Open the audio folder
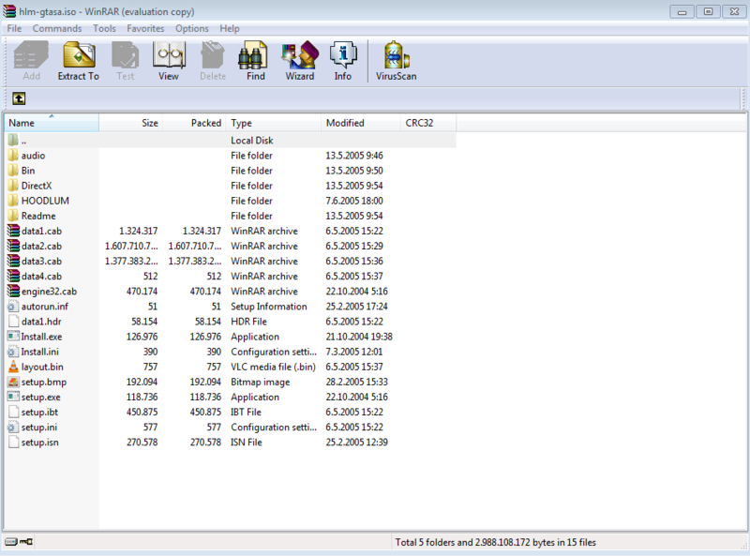Image resolution: width=750 pixels, height=556 pixels. click(37, 155)
